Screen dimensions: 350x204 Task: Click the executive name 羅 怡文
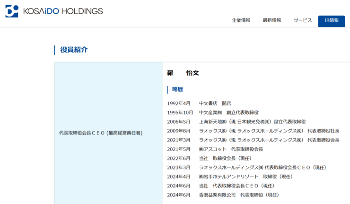(x=183, y=73)
